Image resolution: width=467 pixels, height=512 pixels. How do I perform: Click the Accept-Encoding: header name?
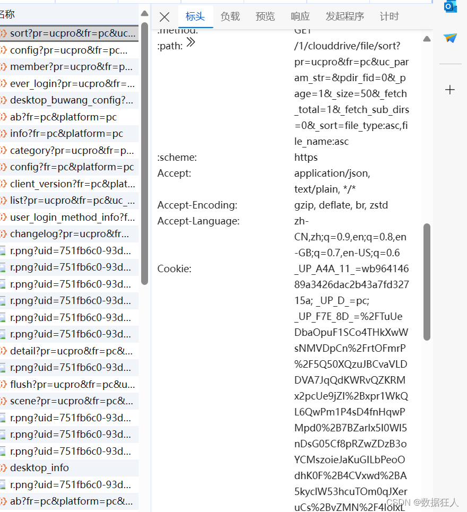click(x=197, y=205)
